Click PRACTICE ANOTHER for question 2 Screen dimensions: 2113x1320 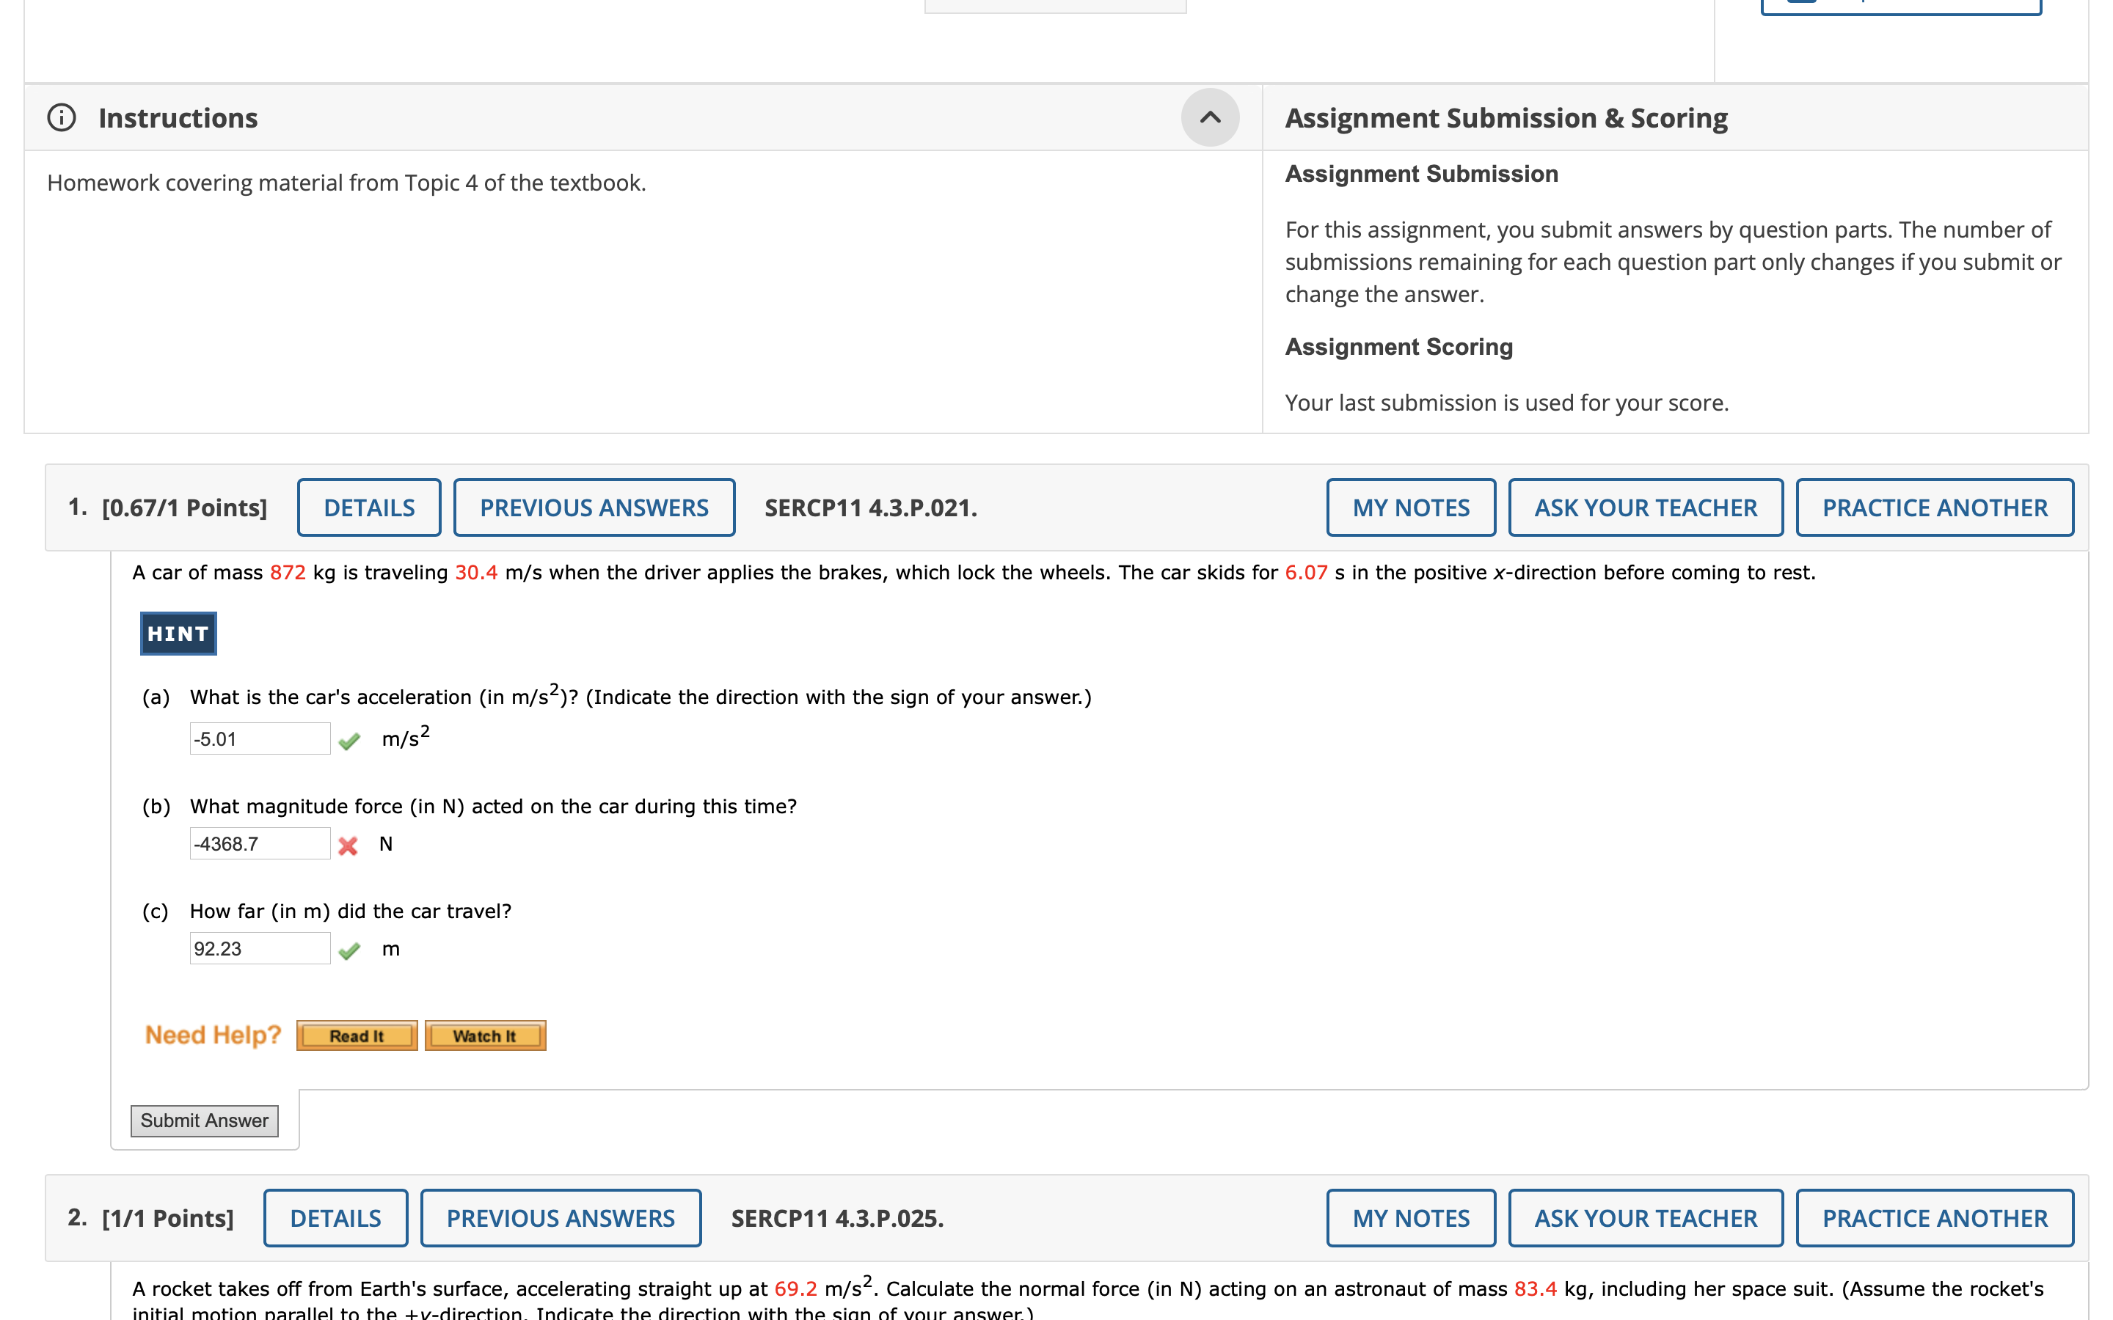1933,1217
